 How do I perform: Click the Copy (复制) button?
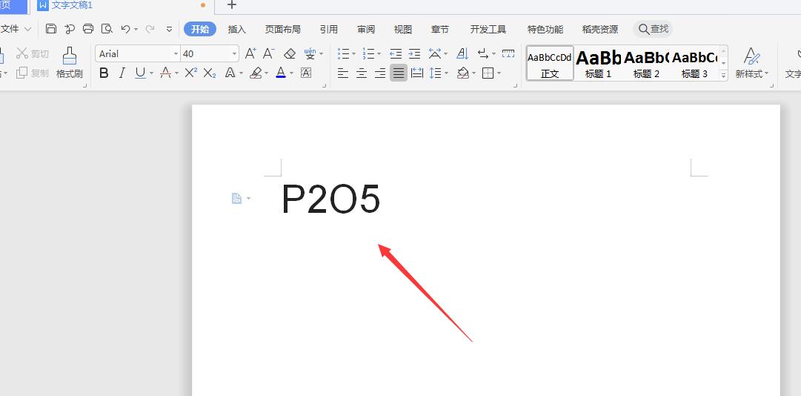pos(33,73)
